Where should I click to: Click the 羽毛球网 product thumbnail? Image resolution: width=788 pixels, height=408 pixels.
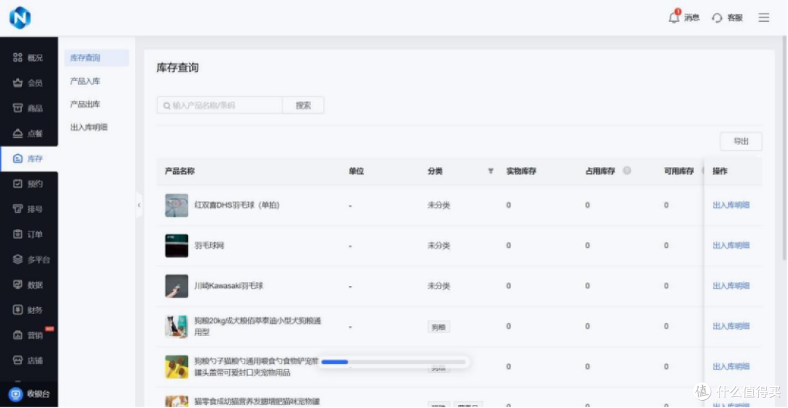[177, 245]
